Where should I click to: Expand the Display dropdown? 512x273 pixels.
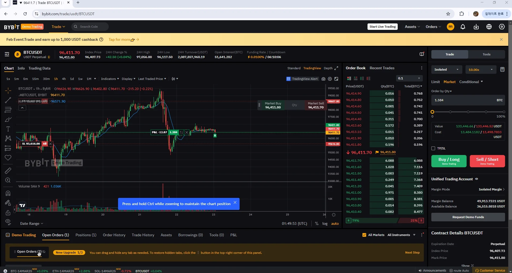[x=128, y=79]
